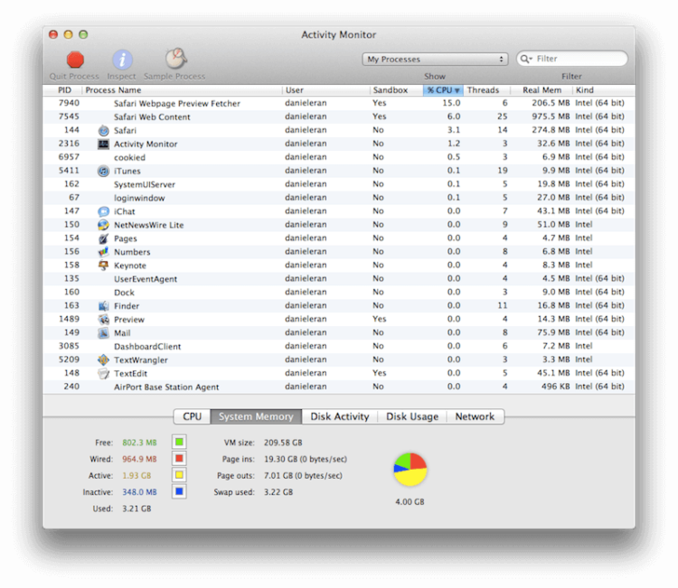This screenshot has height=588, width=678.
Task: Select the AirPort Base Station Agent row
Action: pyautogui.click(x=339, y=387)
